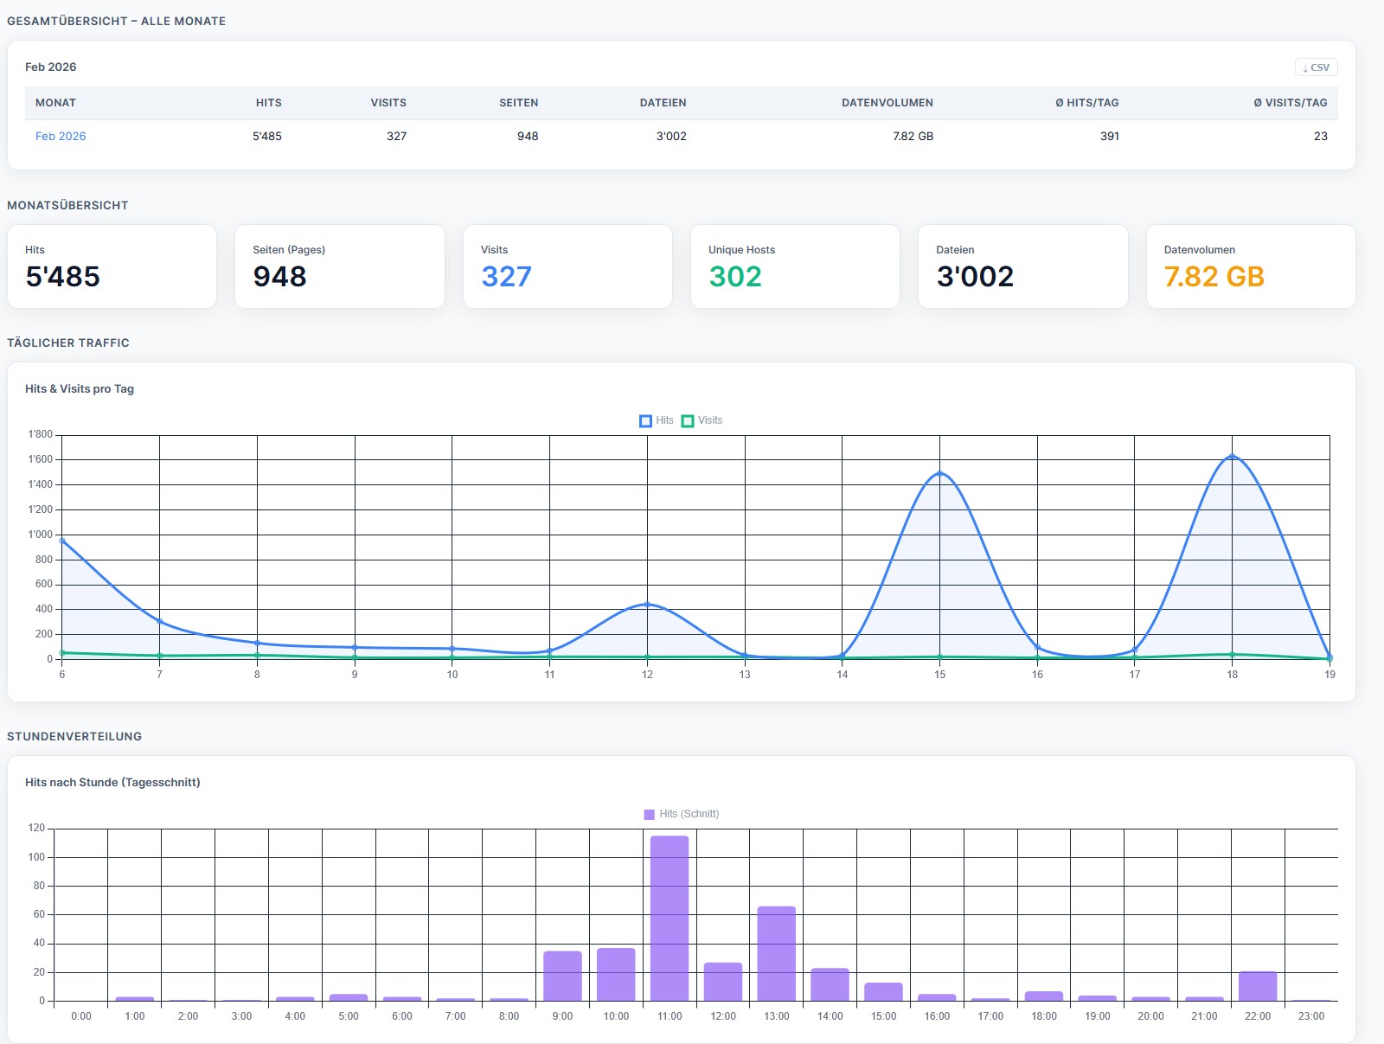Select the Seiten (Pages) card showing 948

coord(339,266)
